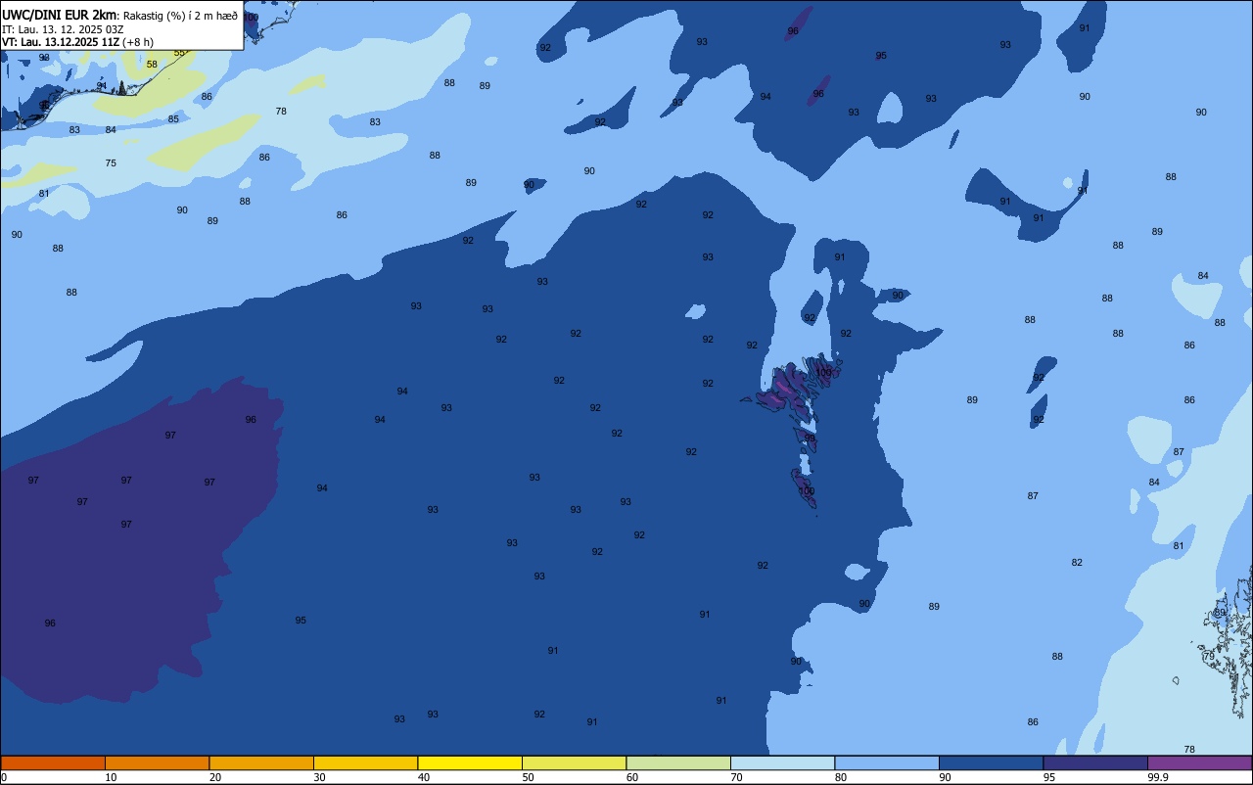Click the legend tick label '0'
1253x785 pixels.
4,777
